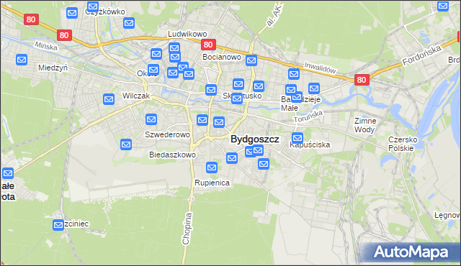The height and width of the screenshot is (266, 461).
Task: Click the Mińska street label
Action: pyautogui.click(x=46, y=46)
